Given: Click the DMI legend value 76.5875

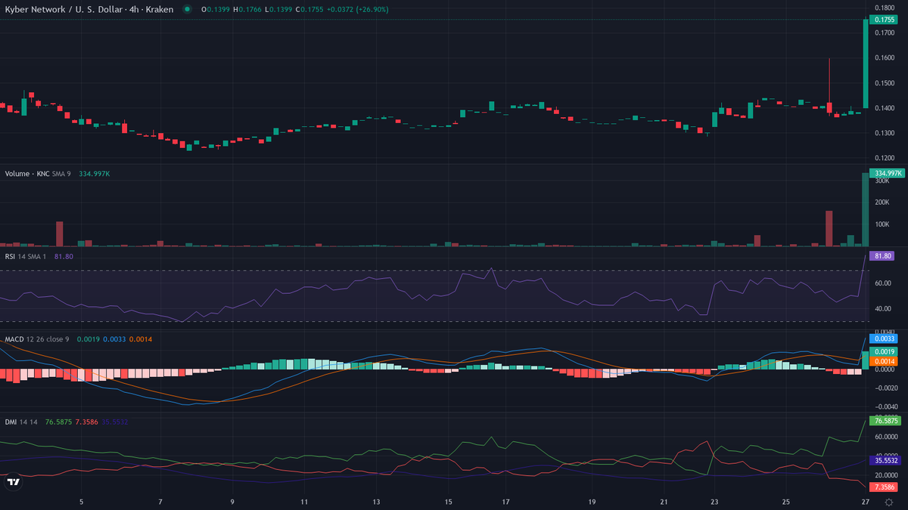Looking at the screenshot, I should (59, 421).
